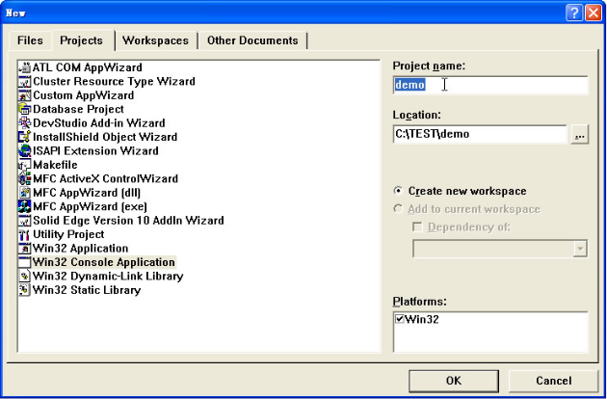Image resolution: width=607 pixels, height=399 pixels.
Task: Select the Create new workspace option
Action: [400, 192]
